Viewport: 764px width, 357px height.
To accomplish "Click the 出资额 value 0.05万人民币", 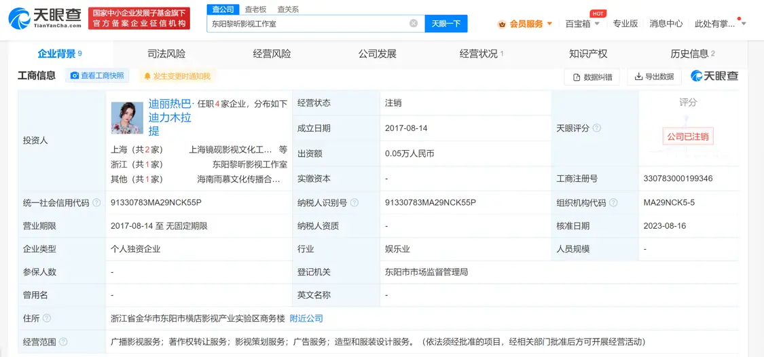I will point(410,154).
